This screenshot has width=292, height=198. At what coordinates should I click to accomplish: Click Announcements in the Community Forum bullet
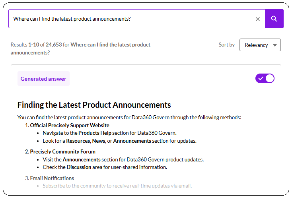[82, 159]
